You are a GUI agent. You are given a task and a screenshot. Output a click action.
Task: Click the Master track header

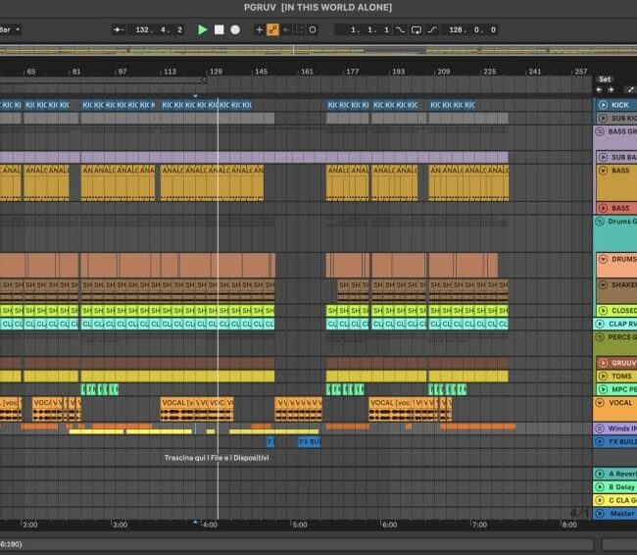(x=619, y=513)
